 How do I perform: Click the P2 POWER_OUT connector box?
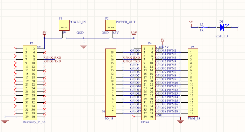coord(110,25)
